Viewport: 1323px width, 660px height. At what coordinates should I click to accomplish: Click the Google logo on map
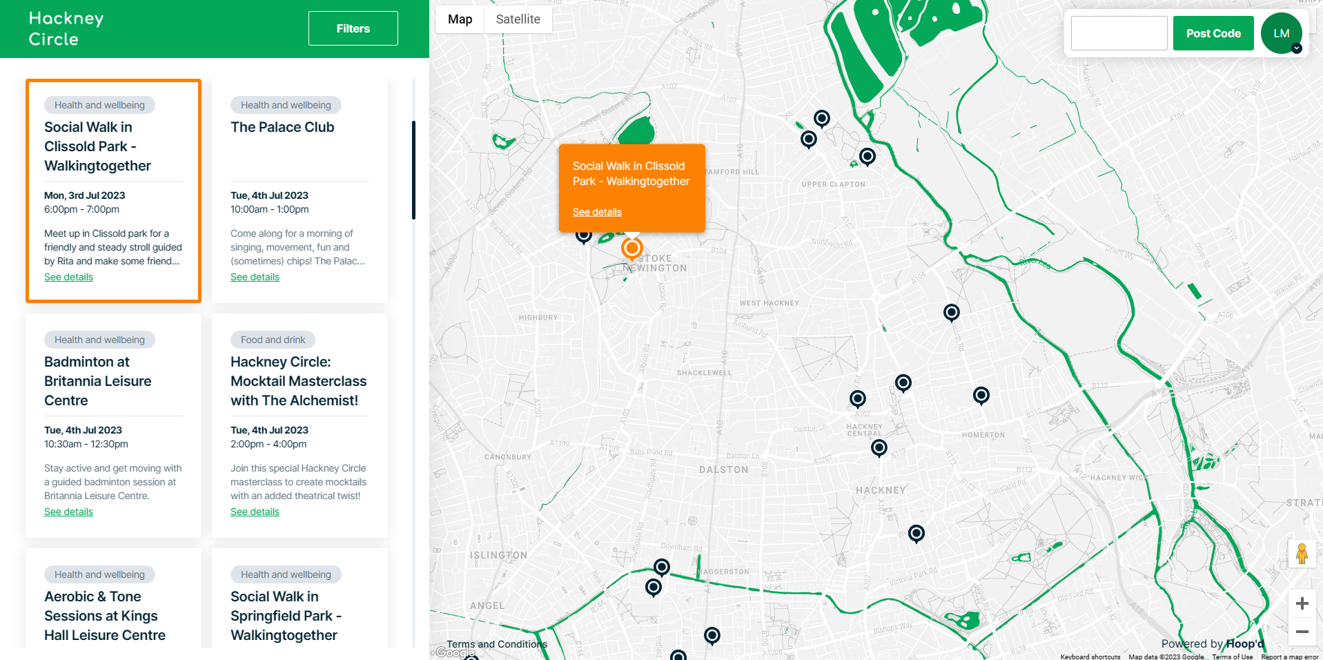pyautogui.click(x=455, y=652)
